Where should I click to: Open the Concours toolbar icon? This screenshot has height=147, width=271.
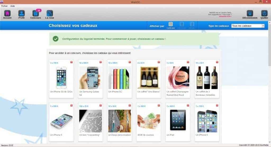tap(35, 14)
